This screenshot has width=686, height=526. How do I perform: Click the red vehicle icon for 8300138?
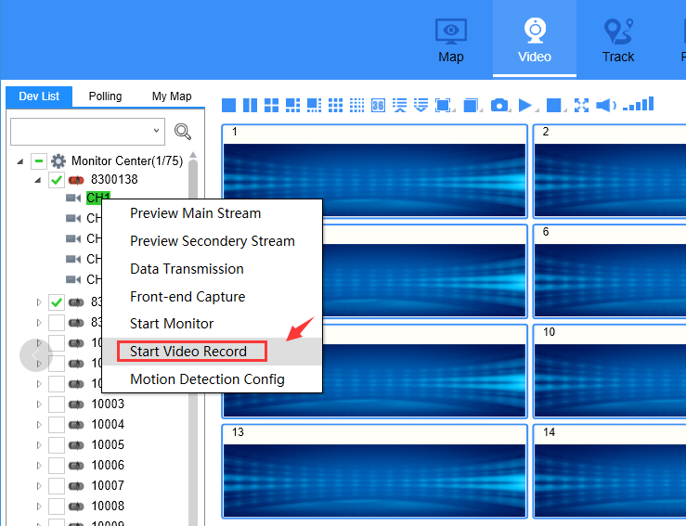[76, 180]
